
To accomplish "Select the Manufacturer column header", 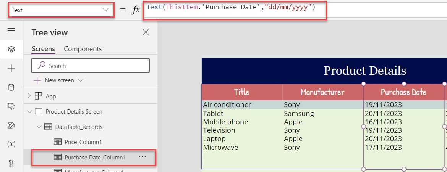I will click(323, 92).
